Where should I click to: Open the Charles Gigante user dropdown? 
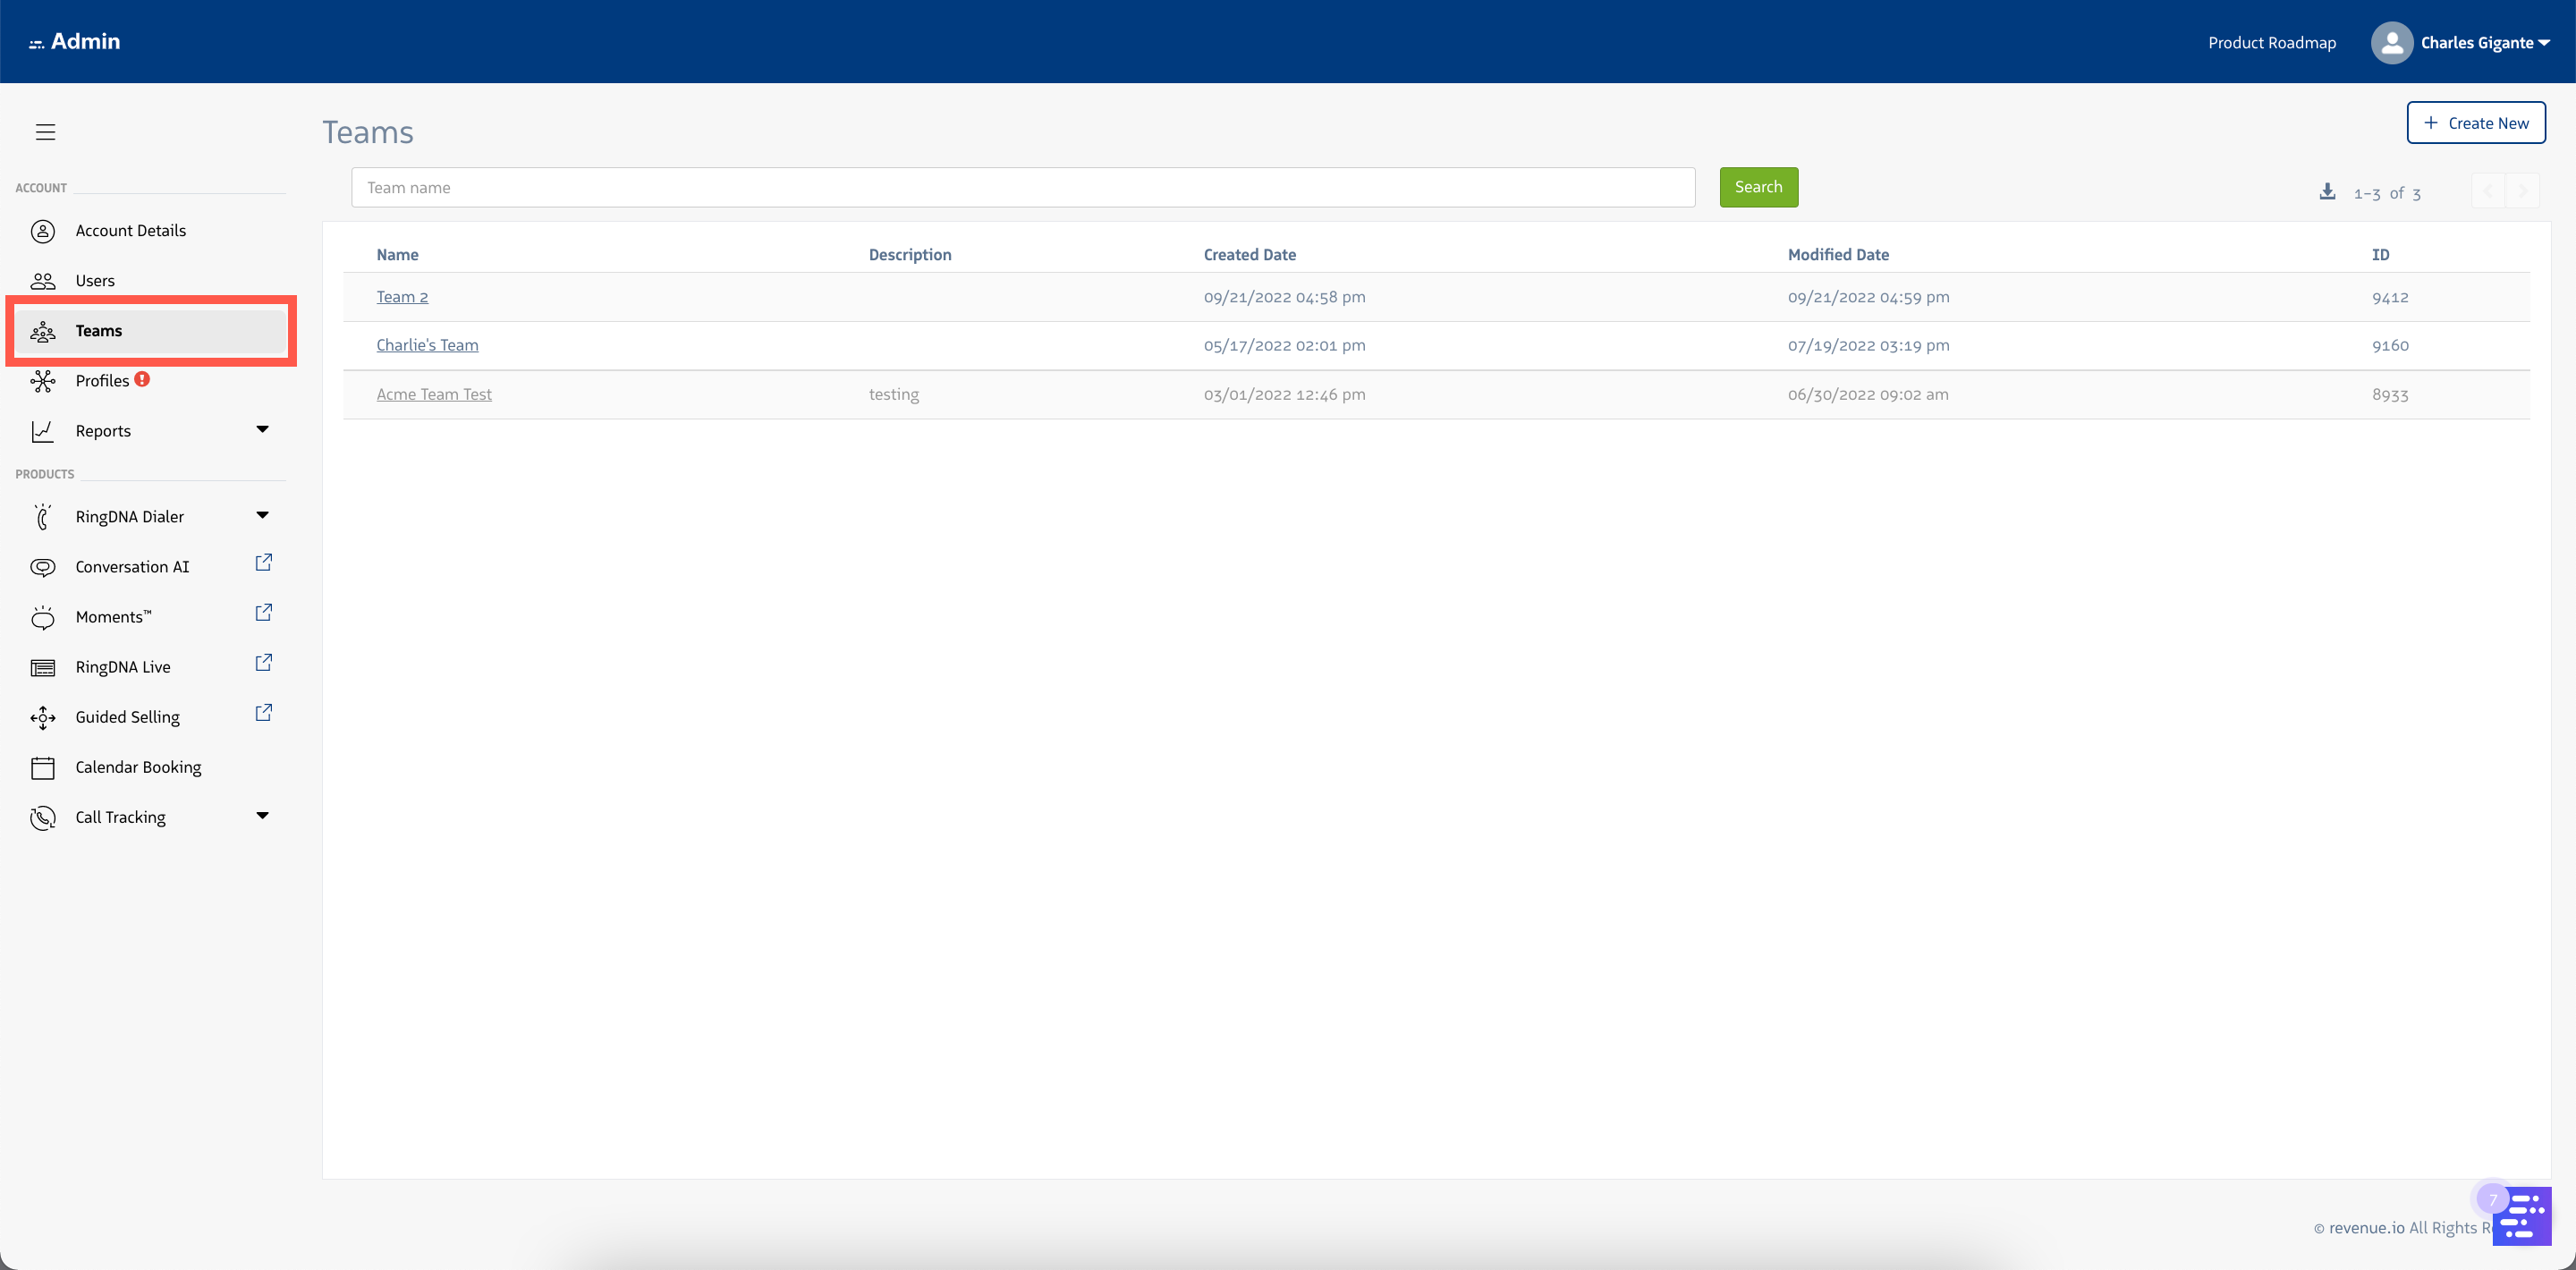2484,42
